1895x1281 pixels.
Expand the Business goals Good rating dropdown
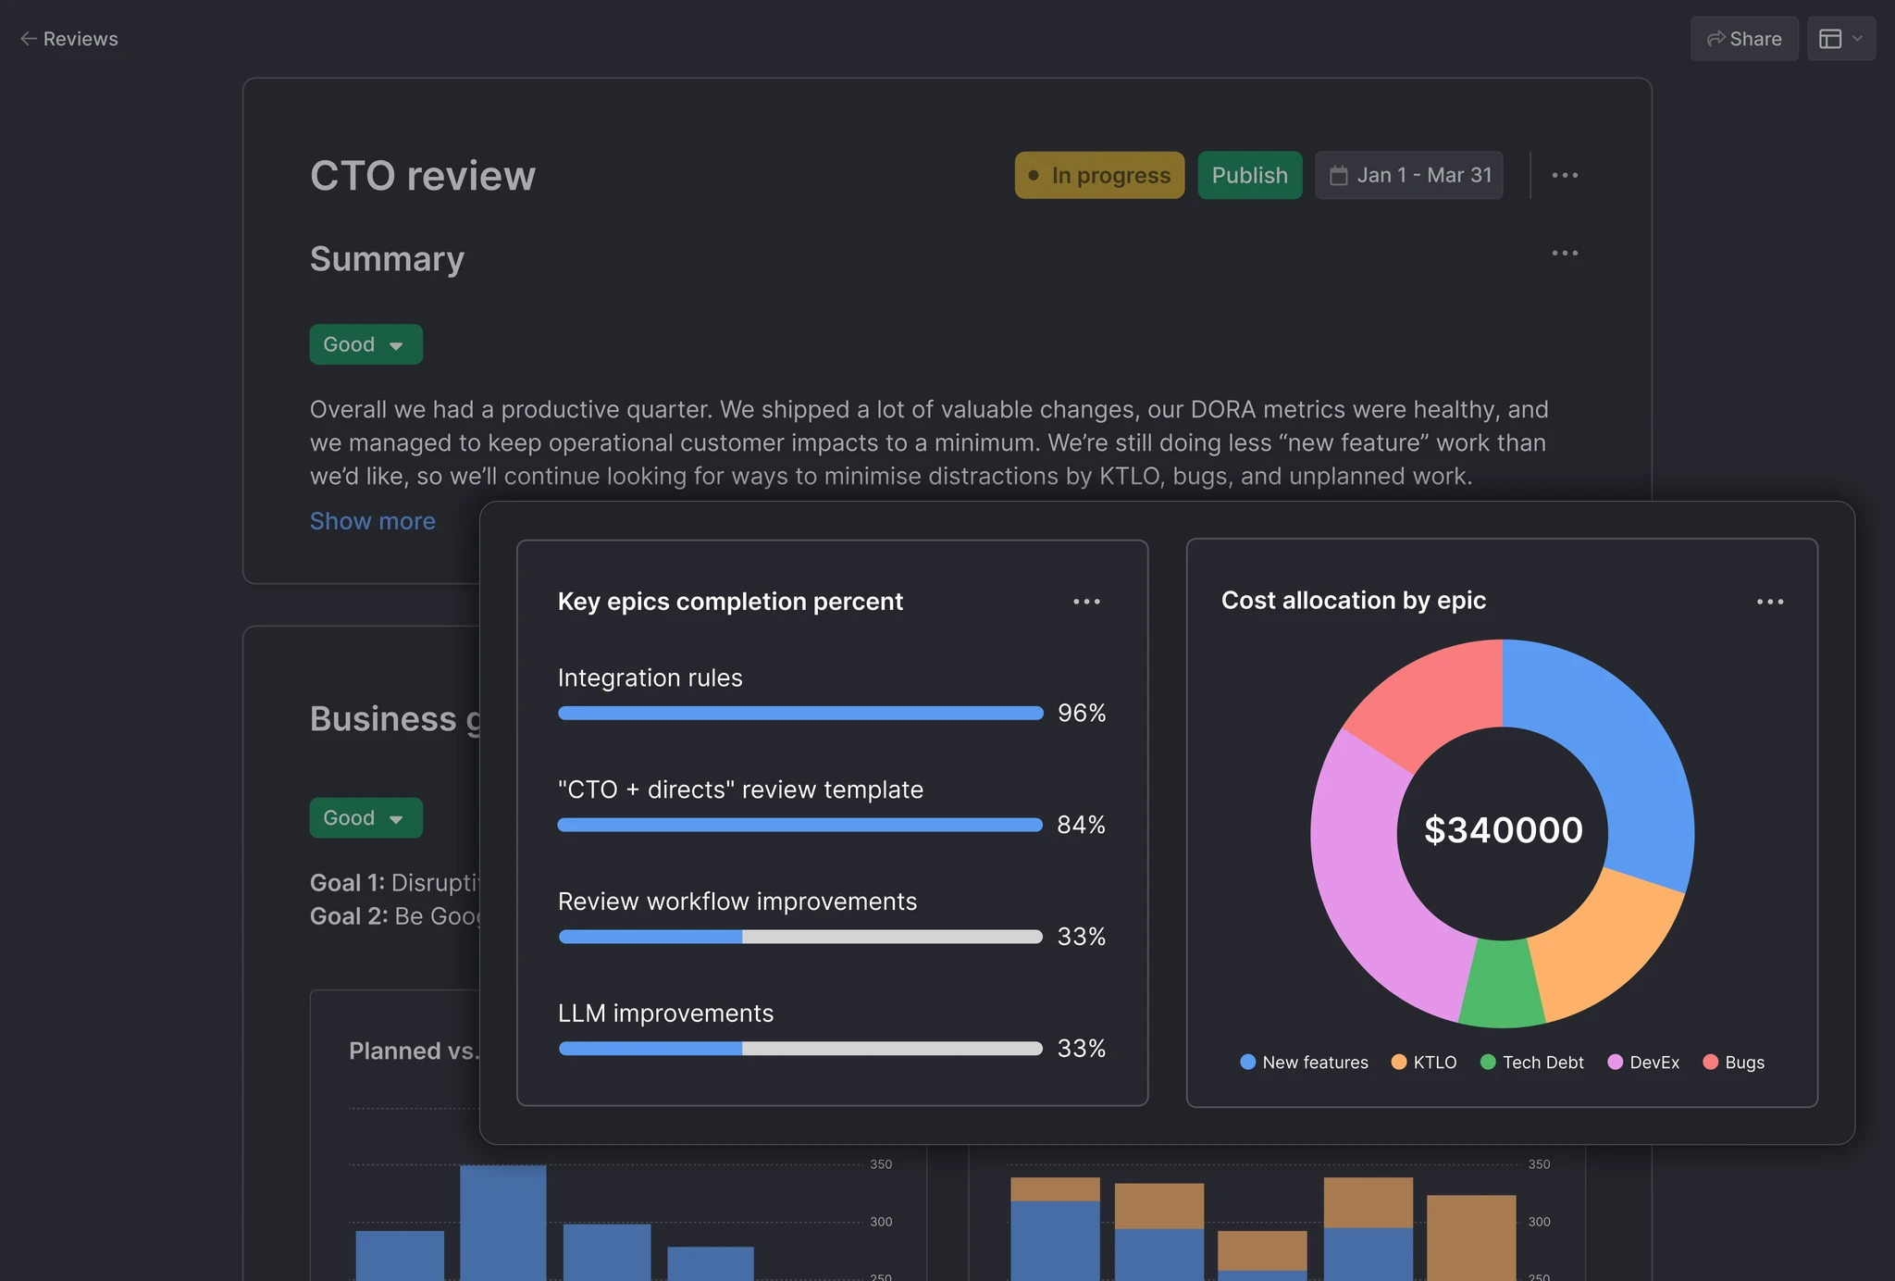coord(365,818)
